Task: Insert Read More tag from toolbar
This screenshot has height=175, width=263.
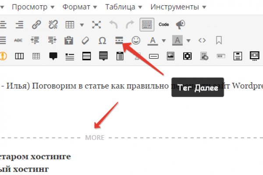Action: click(119, 40)
